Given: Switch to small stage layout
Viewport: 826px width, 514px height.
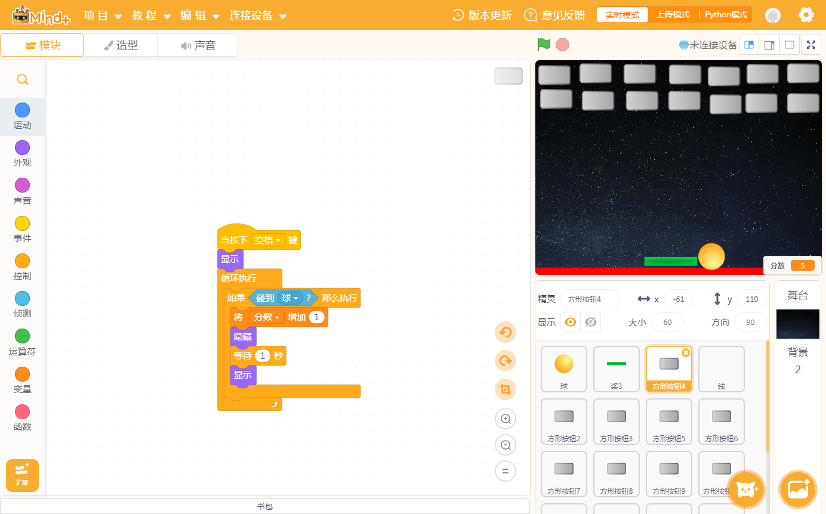Looking at the screenshot, I should [x=749, y=45].
